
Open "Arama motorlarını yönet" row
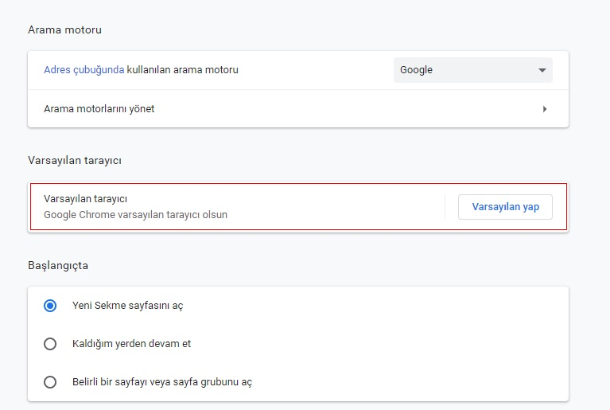tap(297, 109)
